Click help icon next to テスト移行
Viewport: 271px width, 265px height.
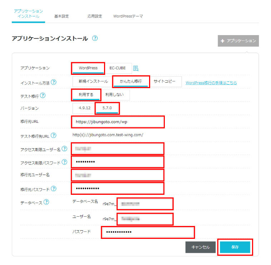pos(43,95)
